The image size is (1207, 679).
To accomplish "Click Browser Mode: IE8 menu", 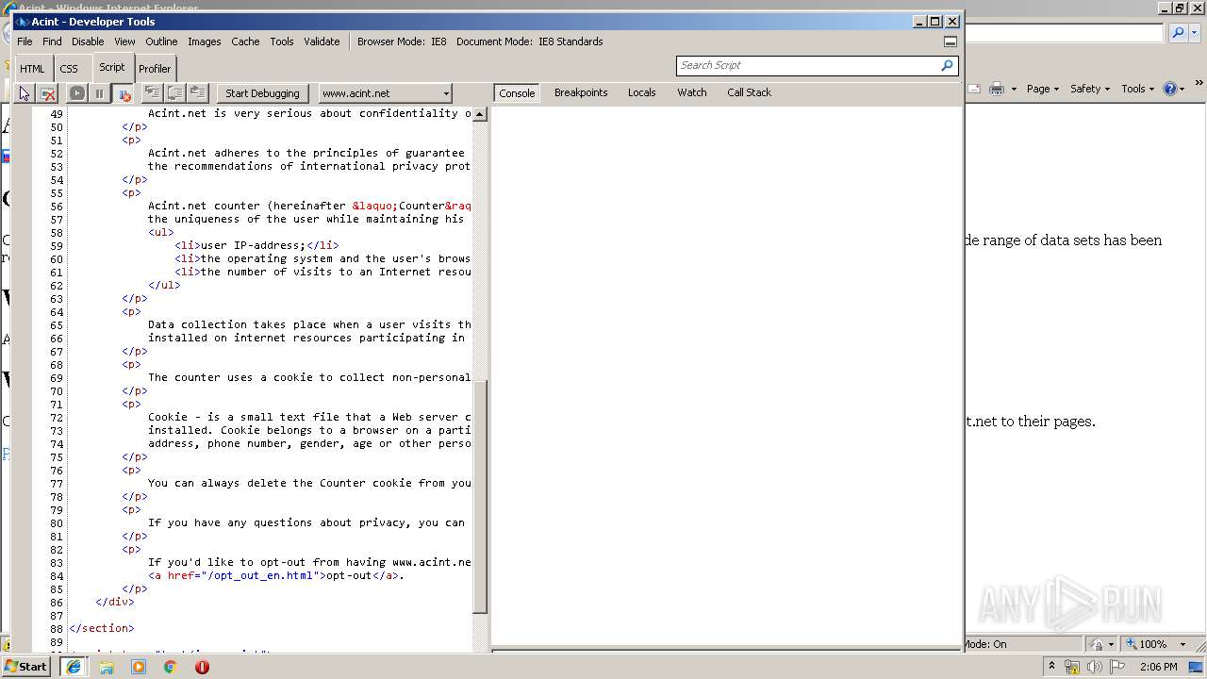I will tap(402, 41).
